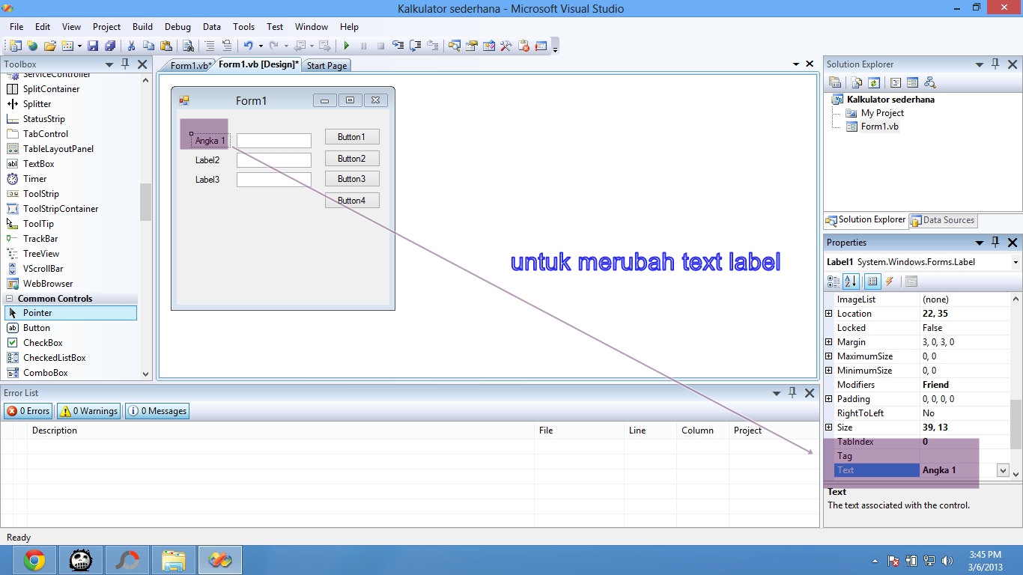Toggle the 0 Errors filter in Error List
This screenshot has height=575, width=1023.
(28, 410)
